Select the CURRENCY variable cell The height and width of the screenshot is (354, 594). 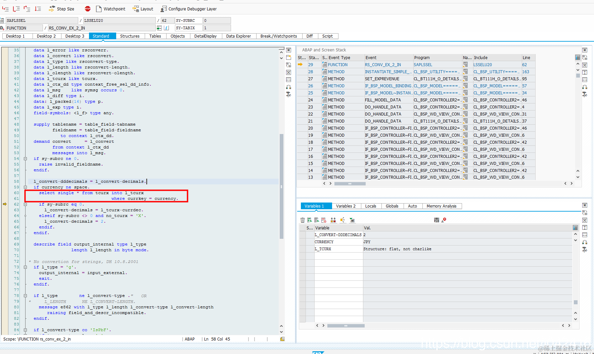[x=338, y=242]
